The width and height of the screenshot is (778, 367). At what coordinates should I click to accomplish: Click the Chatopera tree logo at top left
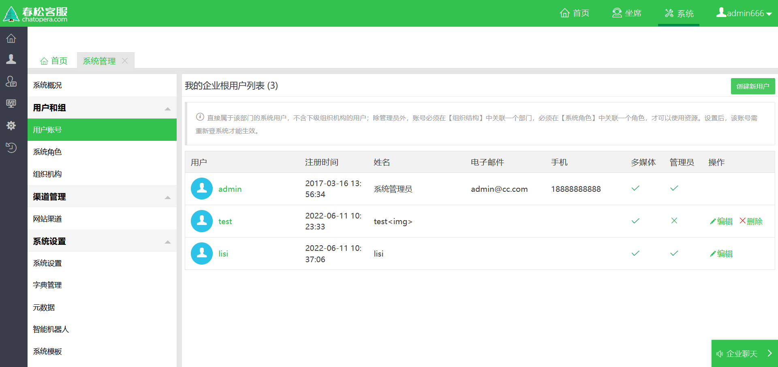[x=11, y=13]
